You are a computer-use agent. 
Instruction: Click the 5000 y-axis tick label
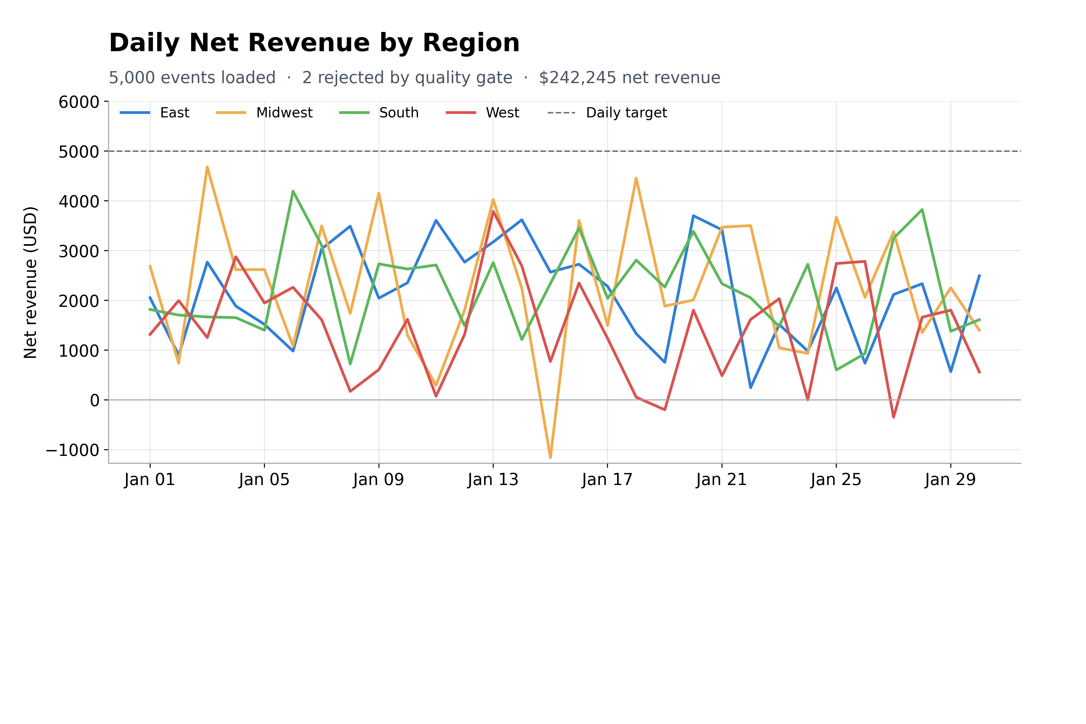click(79, 152)
